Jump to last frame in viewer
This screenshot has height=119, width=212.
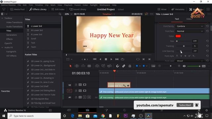click(117, 59)
